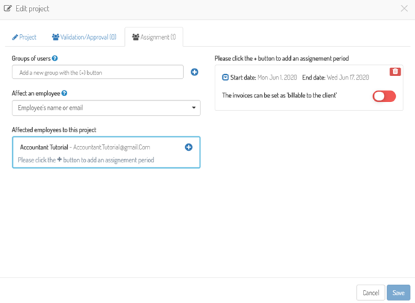Click the edit pencil icon in header
The height and width of the screenshot is (303, 415).
pos(8,8)
